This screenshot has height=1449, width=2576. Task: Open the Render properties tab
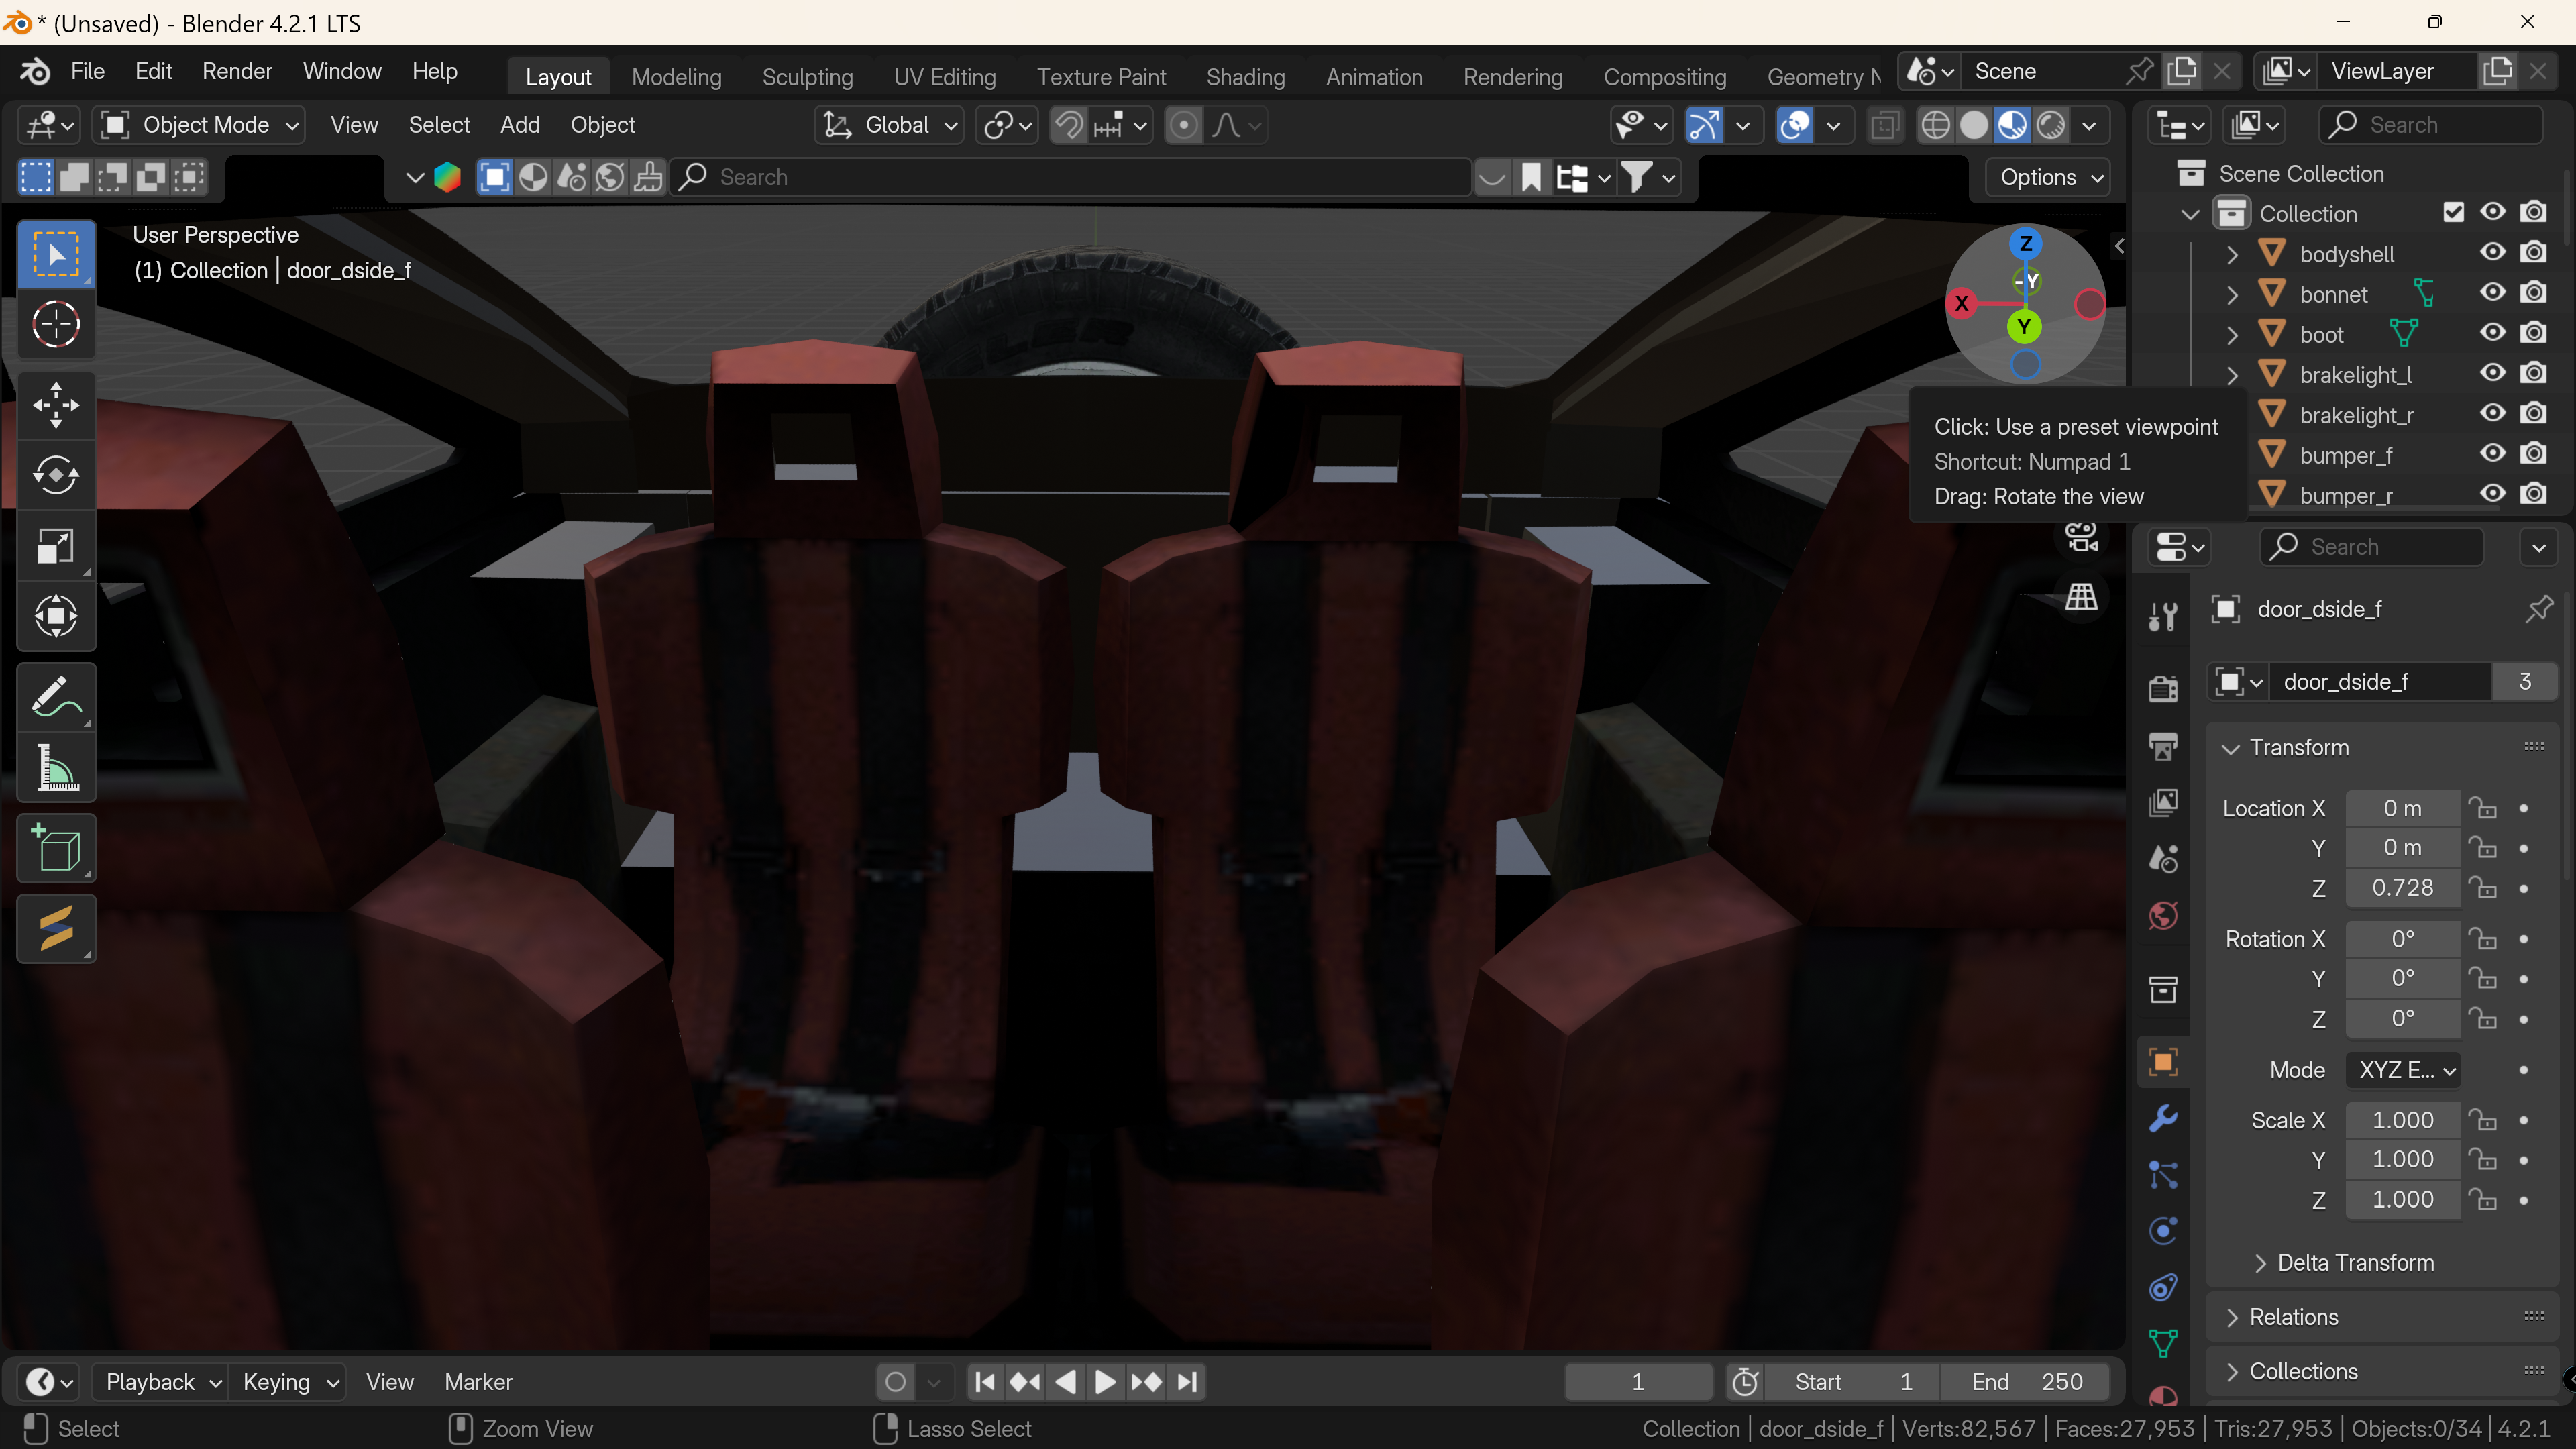(x=2163, y=689)
